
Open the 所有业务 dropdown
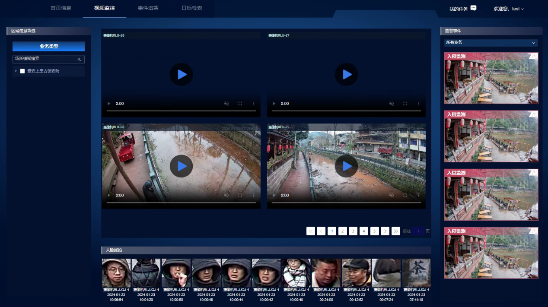coord(491,43)
